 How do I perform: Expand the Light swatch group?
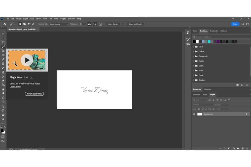coord(194,66)
